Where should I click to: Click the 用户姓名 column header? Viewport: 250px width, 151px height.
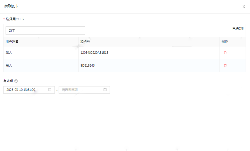(x=12, y=42)
